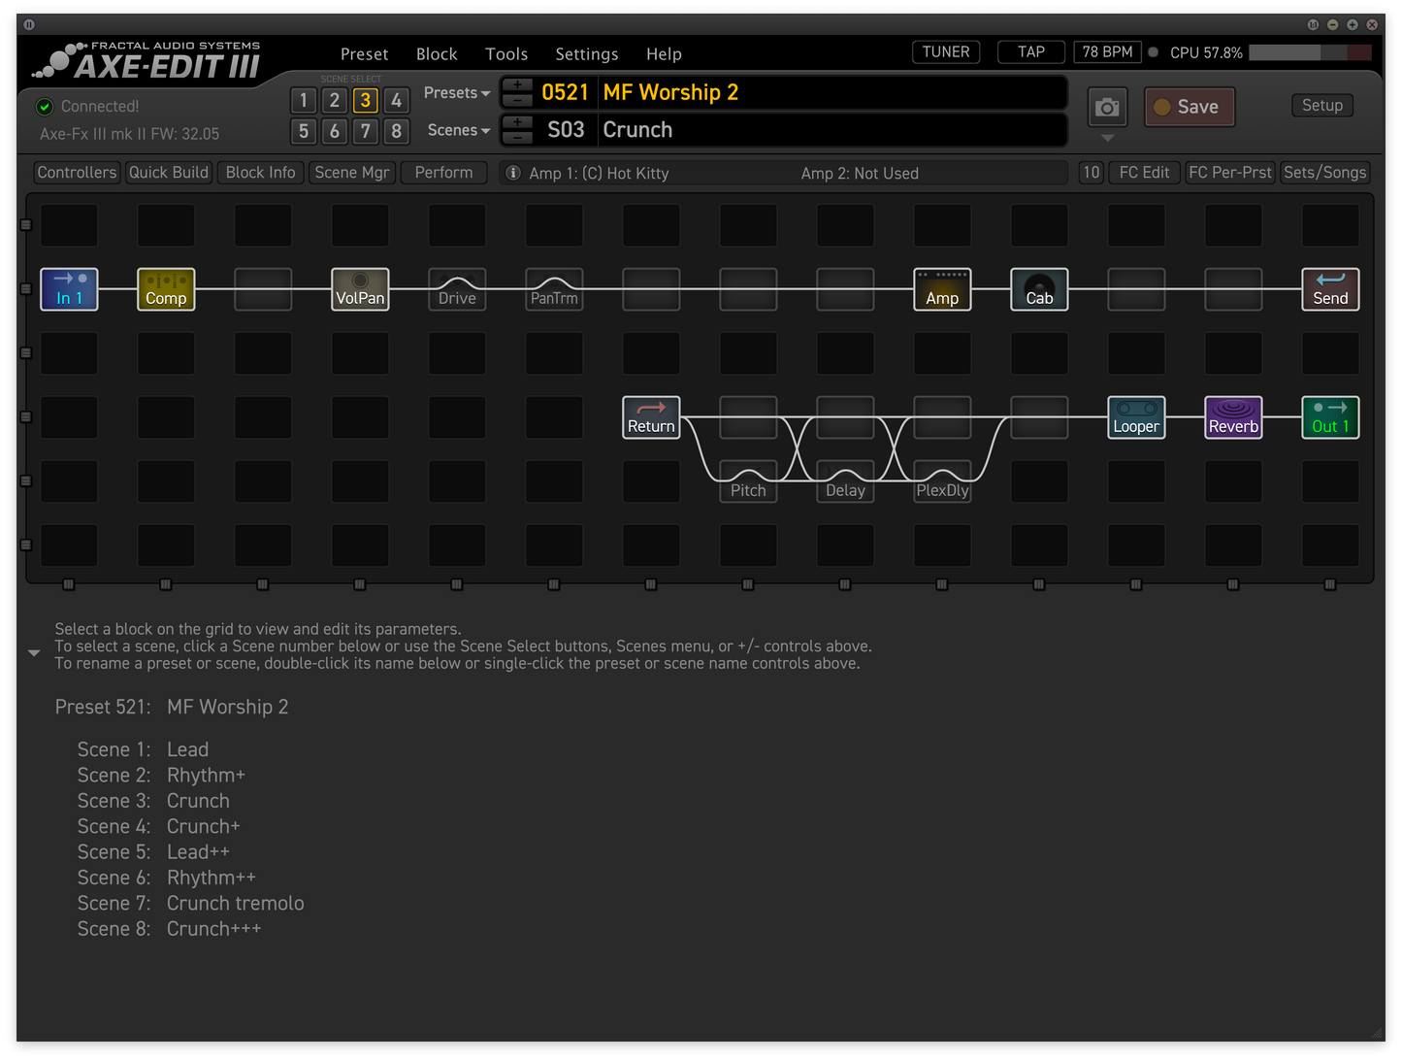The width and height of the screenshot is (1402, 1061).
Task: Open the Presets dropdown
Action: tap(457, 93)
